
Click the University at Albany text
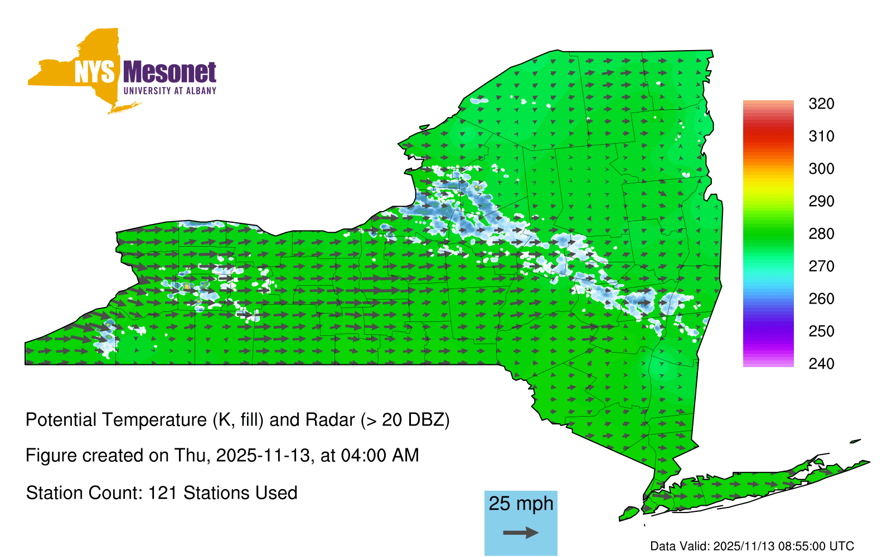(x=169, y=91)
